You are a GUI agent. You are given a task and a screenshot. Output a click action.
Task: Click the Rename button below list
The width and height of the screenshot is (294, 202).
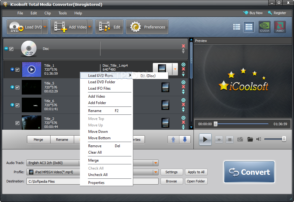point(62,140)
